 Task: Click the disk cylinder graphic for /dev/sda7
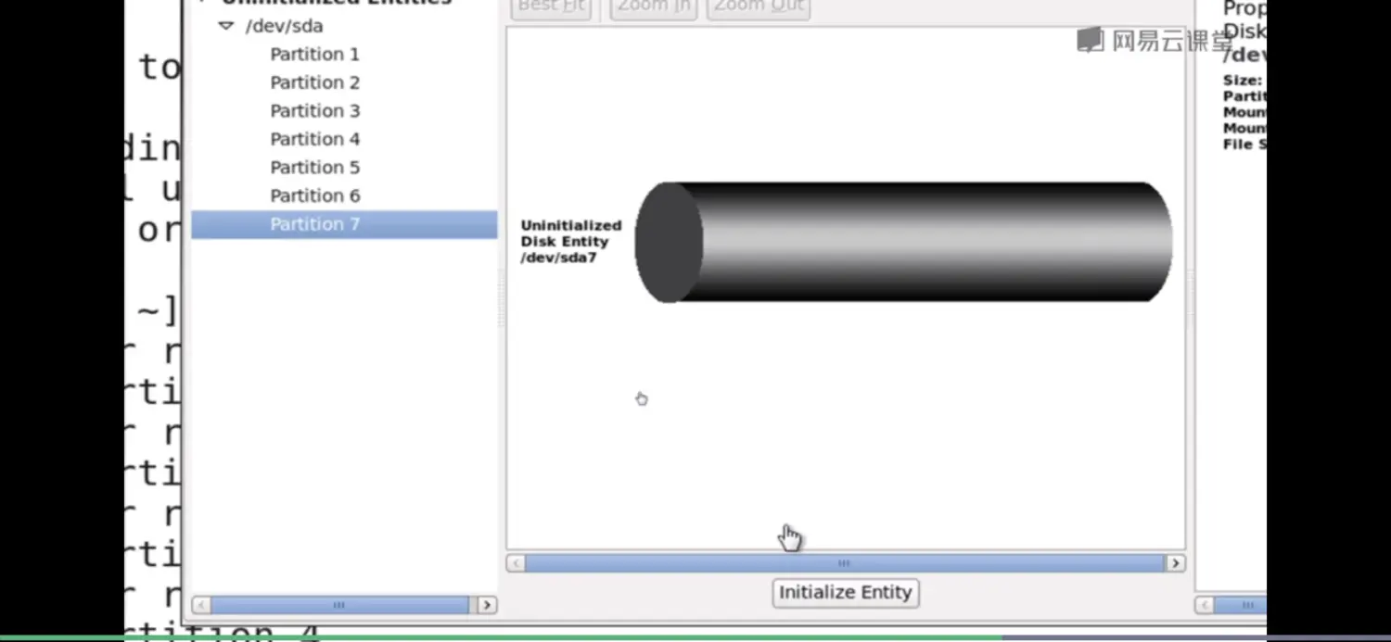coord(903,242)
